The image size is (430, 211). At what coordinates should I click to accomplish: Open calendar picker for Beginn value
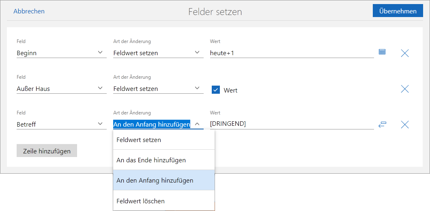click(x=382, y=52)
